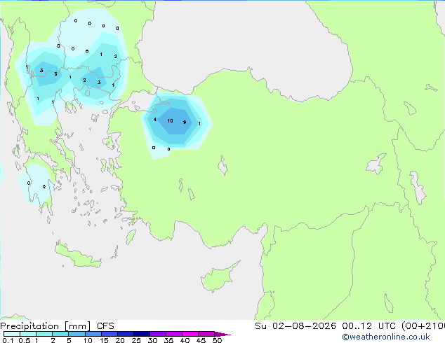Click the '9' precipitation value on the map

(x=185, y=122)
